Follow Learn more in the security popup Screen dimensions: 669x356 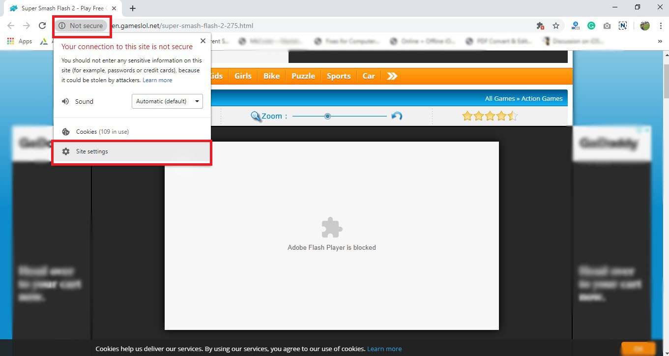click(157, 80)
